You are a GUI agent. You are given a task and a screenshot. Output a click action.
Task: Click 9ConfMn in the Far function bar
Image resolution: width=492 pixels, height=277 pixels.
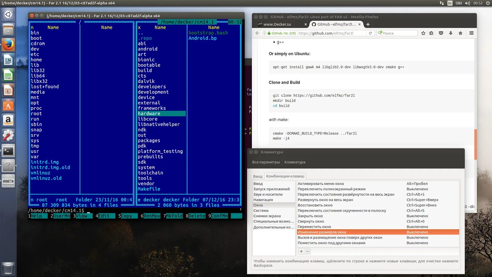click(218, 216)
